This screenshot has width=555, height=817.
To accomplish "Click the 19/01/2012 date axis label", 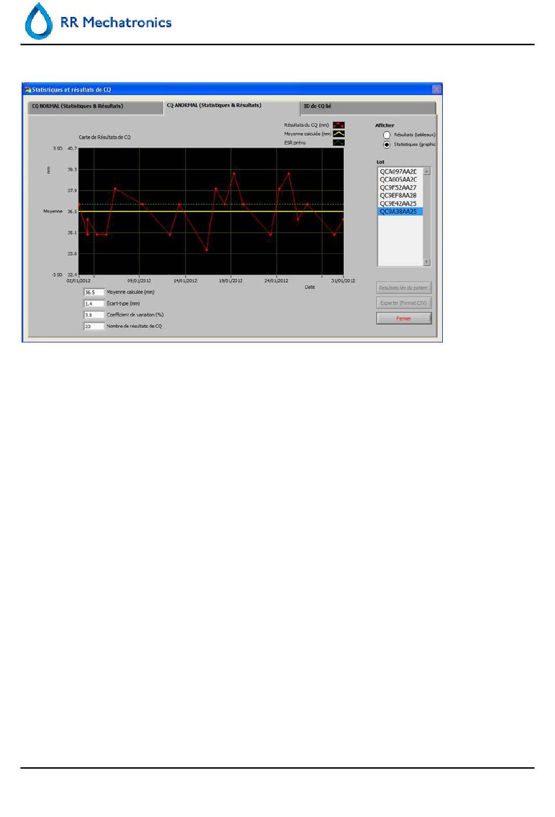I will pos(231,281).
